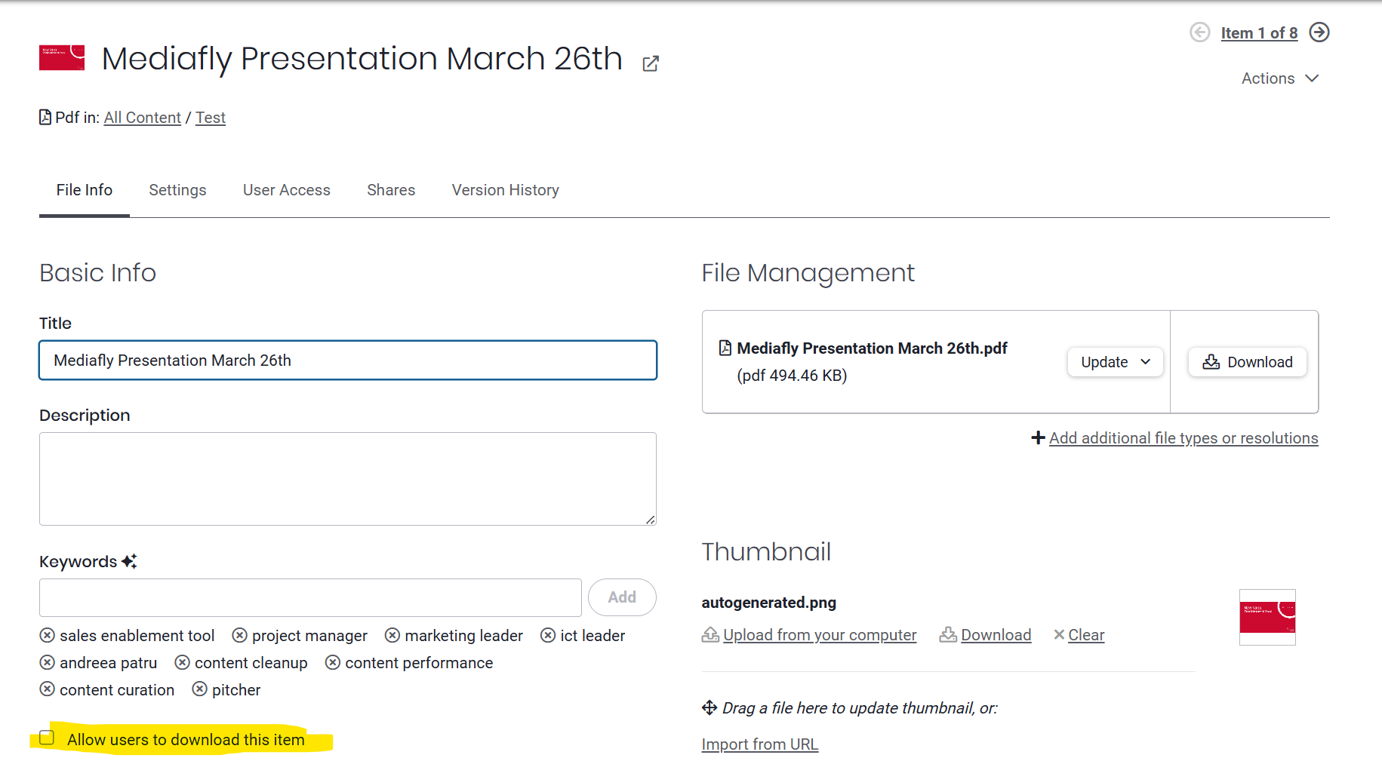Click '(pdf 494.46 KB)' file size text
Image resolution: width=1382 pixels, height=761 pixels.
click(792, 376)
